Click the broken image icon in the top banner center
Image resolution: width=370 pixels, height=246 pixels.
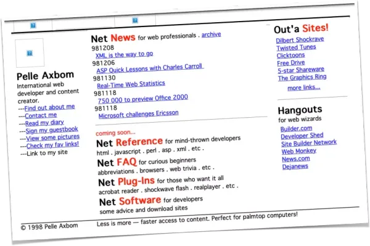[135, 20]
